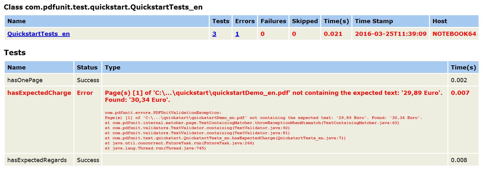Click the hasOnePage test name
This screenshot has height=170, width=483.
(x=25, y=80)
